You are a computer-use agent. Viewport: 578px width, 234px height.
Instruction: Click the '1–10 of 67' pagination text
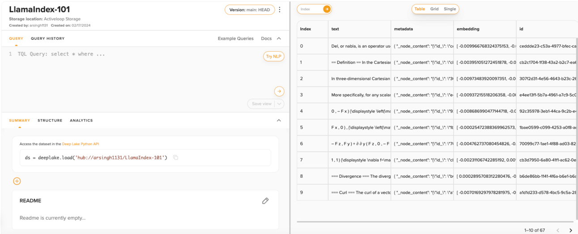point(535,230)
